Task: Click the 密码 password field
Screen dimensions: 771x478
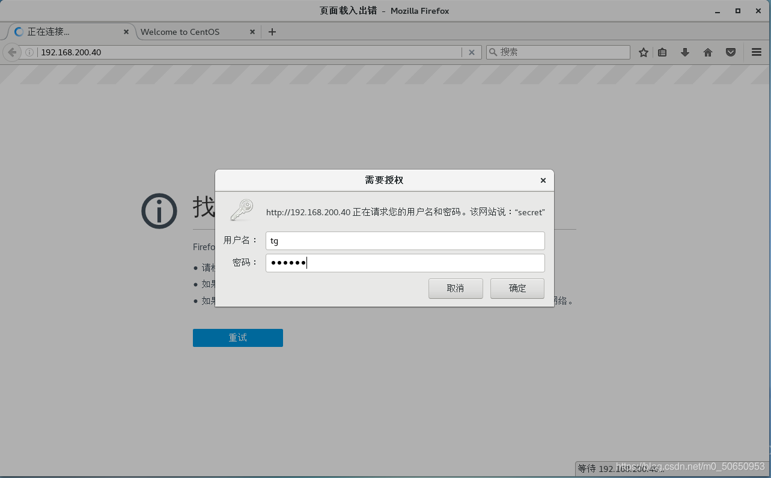Action: click(405, 263)
